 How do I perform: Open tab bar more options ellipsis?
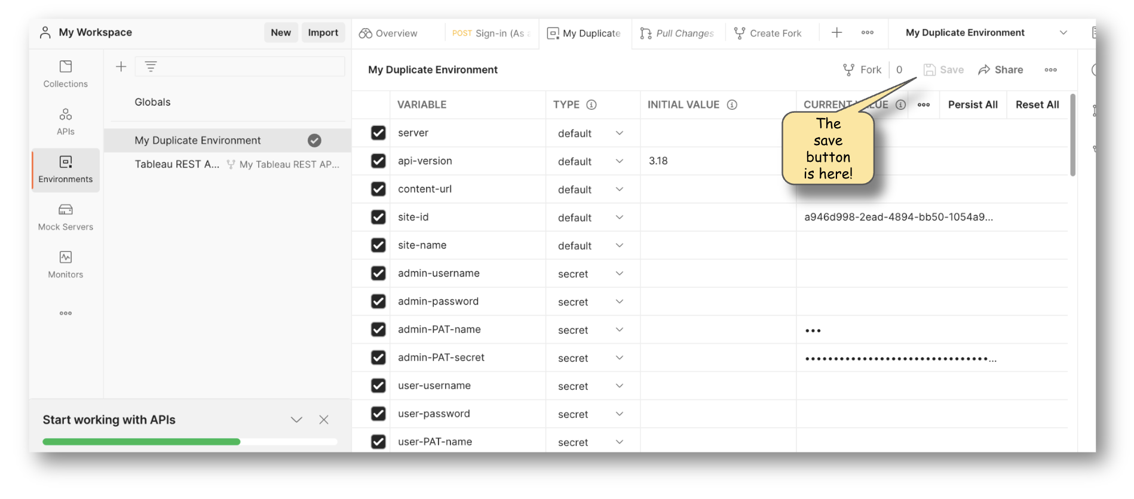pyautogui.click(x=868, y=33)
